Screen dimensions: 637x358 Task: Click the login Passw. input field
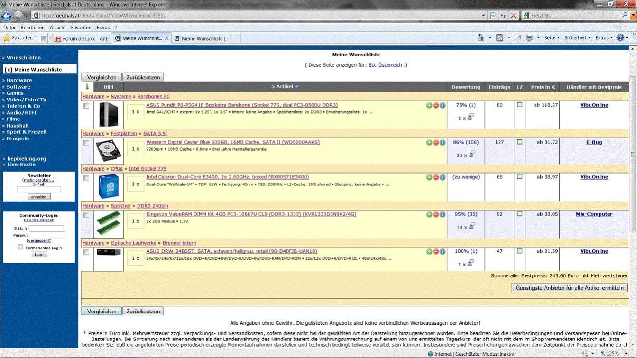[x=46, y=235]
